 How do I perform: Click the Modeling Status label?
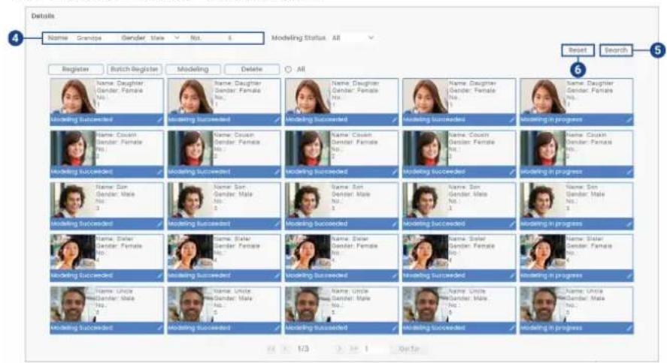(299, 37)
